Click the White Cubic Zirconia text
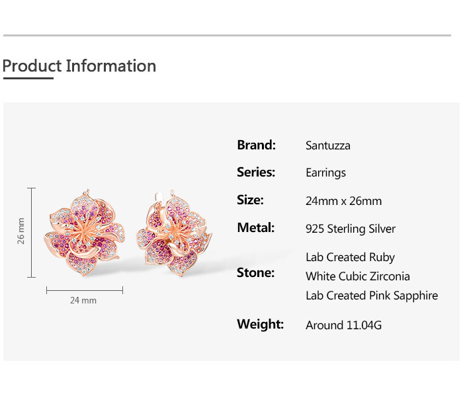 (x=358, y=276)
